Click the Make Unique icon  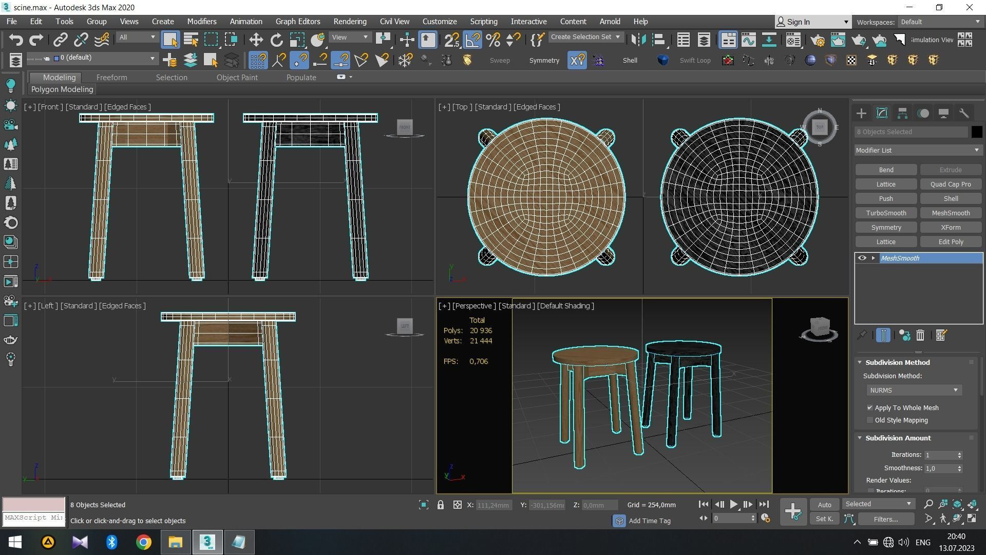click(x=904, y=335)
